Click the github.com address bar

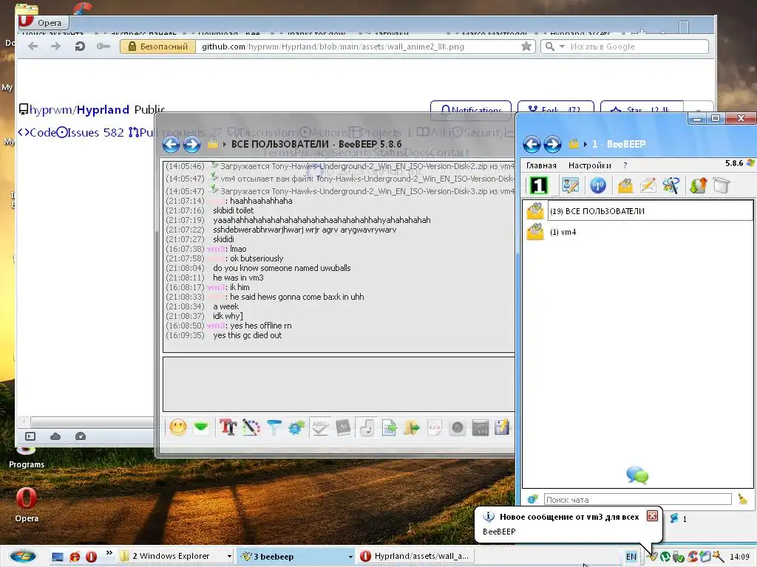(x=357, y=47)
